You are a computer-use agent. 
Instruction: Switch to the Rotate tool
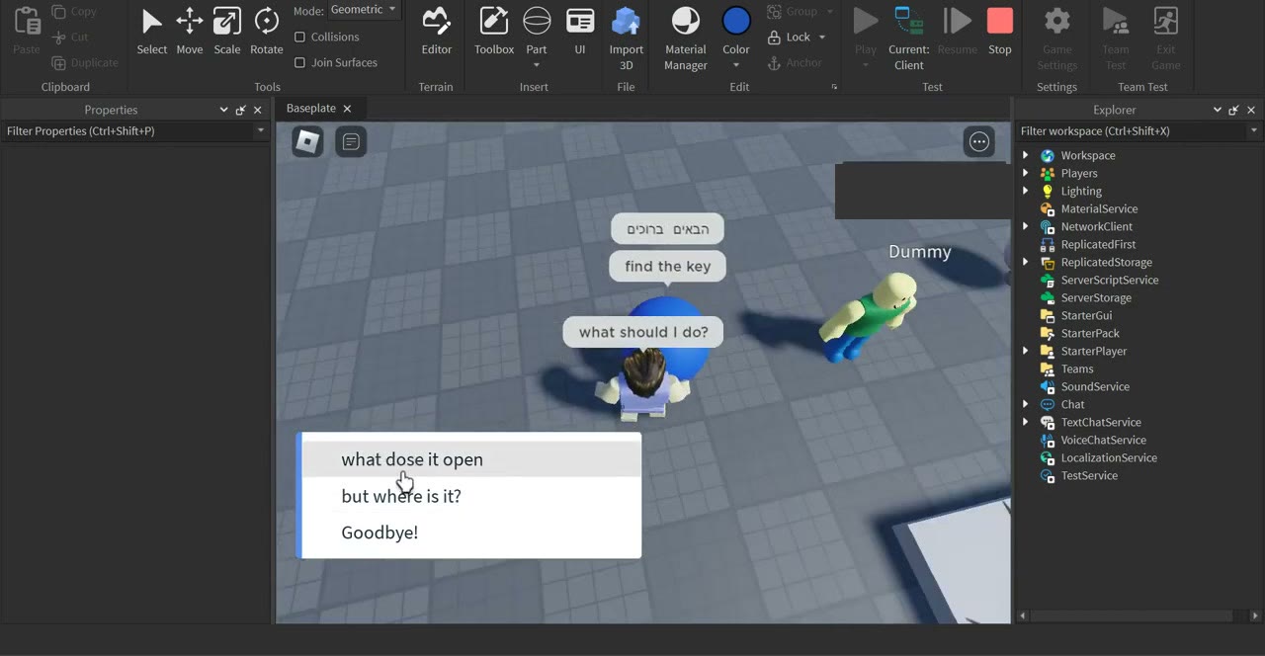[x=266, y=31]
